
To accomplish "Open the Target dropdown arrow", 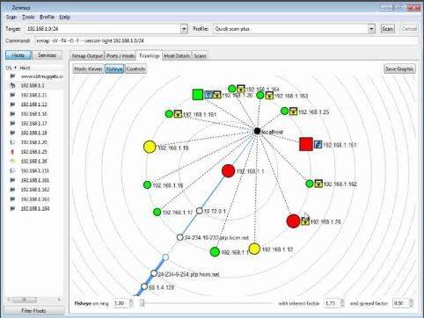I will click(184, 29).
